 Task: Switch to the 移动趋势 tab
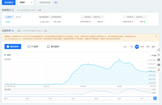coord(53,47)
